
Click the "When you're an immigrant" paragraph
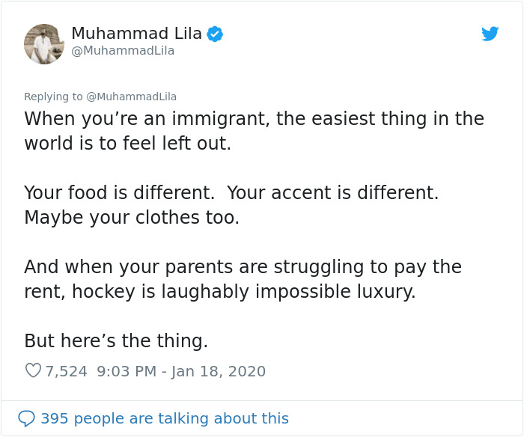[x=254, y=131]
